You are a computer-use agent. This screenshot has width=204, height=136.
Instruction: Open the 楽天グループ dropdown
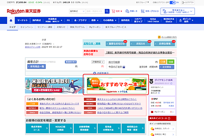[142, 2]
